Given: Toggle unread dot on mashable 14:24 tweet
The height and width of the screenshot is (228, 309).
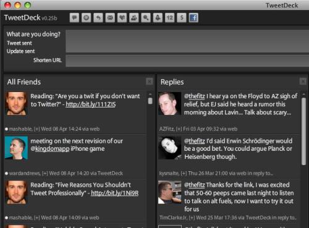Looking at the screenshot, I should (x=6, y=129).
